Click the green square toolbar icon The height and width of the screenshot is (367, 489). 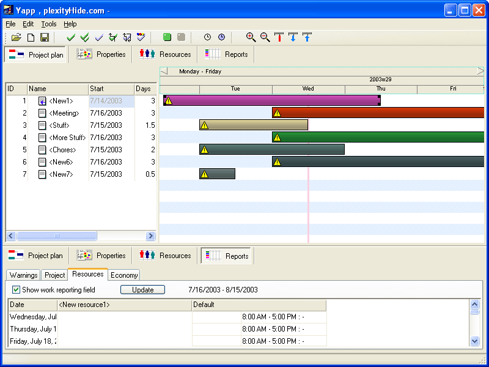pos(167,37)
